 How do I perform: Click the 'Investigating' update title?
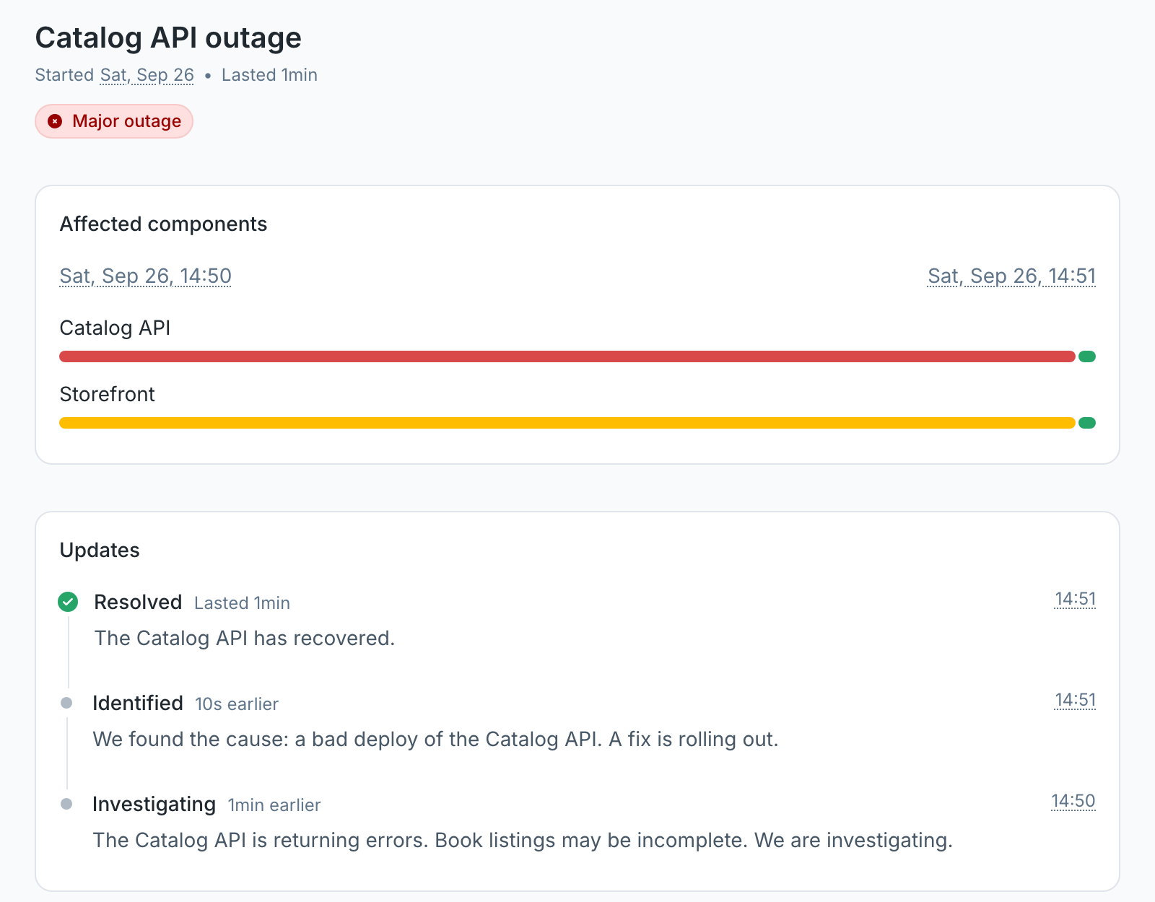(x=154, y=804)
